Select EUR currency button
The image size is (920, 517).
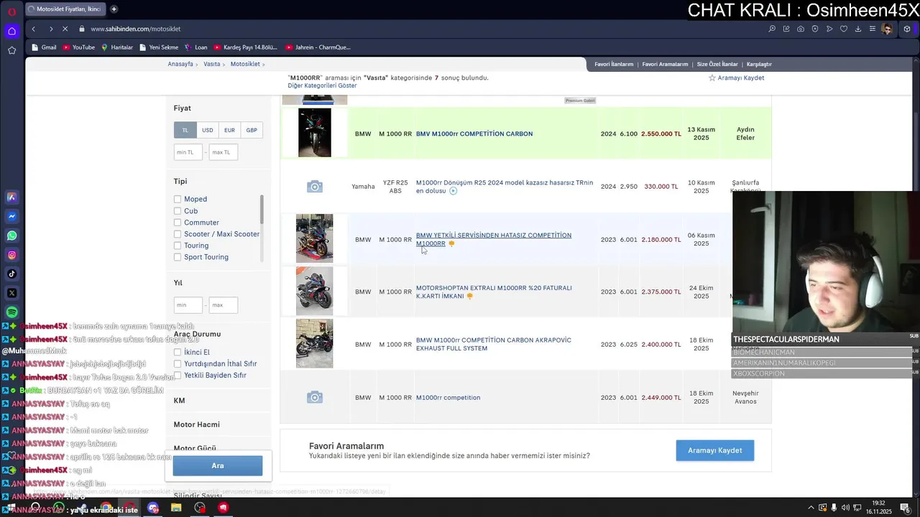[x=229, y=130]
